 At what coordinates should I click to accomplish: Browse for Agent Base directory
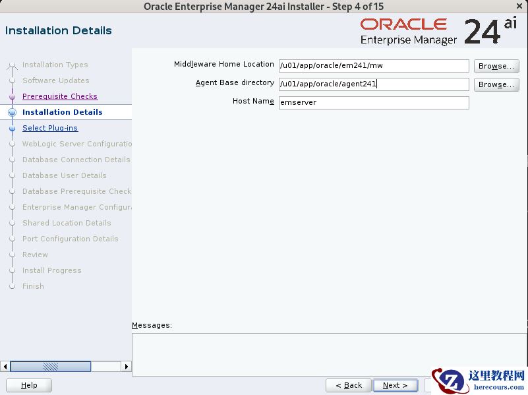[x=496, y=84]
